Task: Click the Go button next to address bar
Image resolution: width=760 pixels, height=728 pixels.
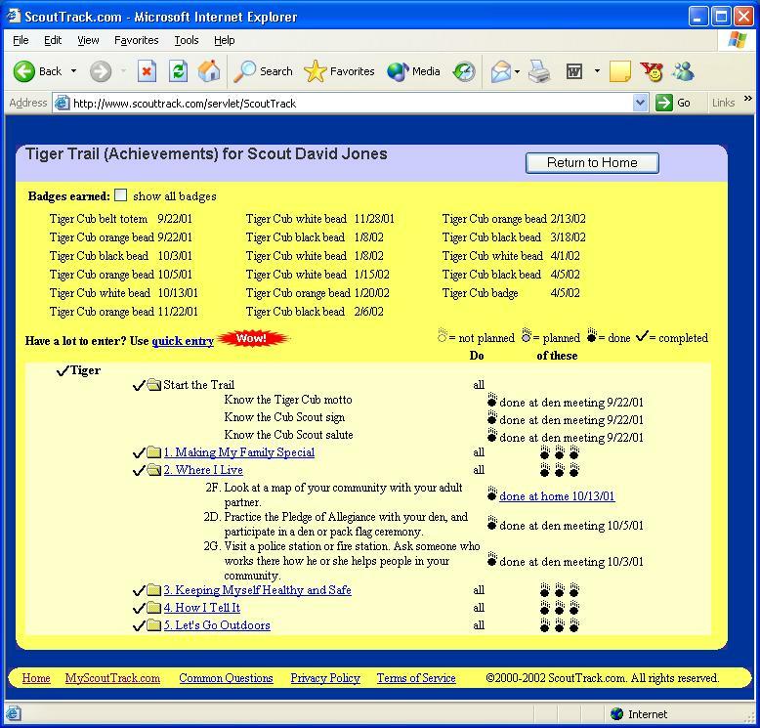Action: pos(673,103)
